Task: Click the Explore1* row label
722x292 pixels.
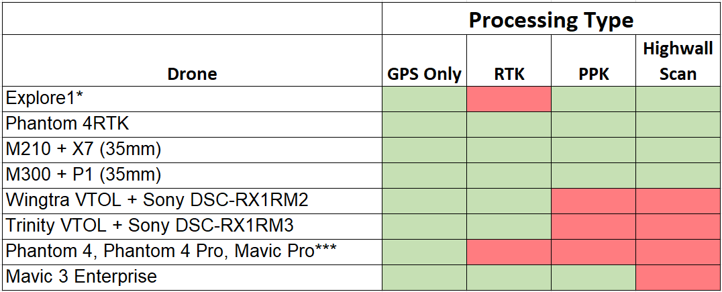Action: pyautogui.click(x=193, y=99)
